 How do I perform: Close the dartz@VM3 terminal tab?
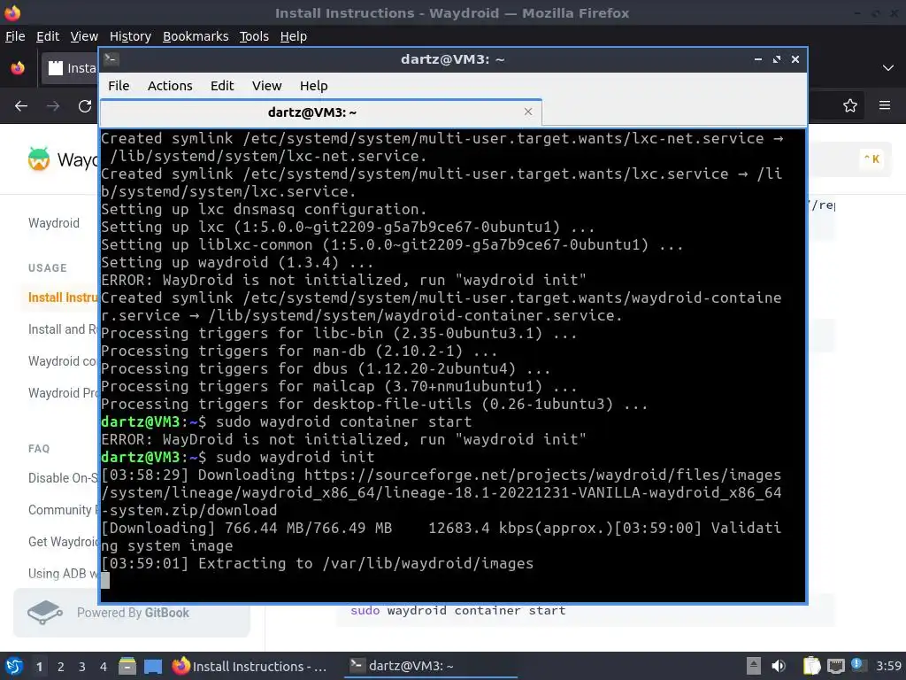[x=528, y=112]
